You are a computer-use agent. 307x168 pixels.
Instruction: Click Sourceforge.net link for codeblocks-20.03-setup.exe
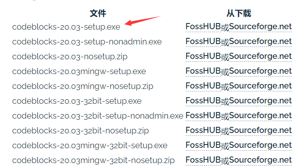click(260, 27)
